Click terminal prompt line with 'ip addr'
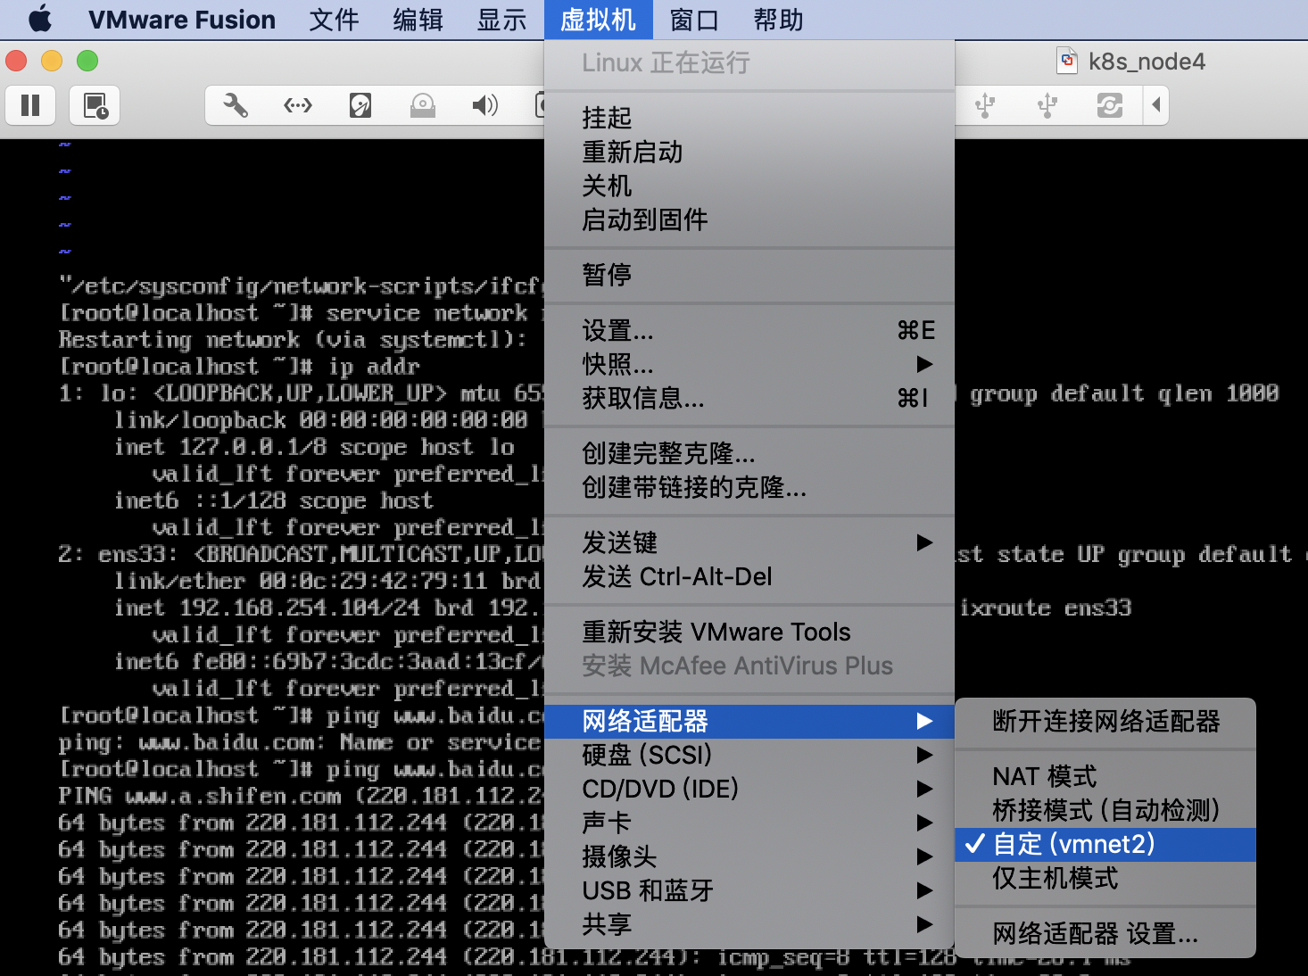The image size is (1308, 976). 239,367
